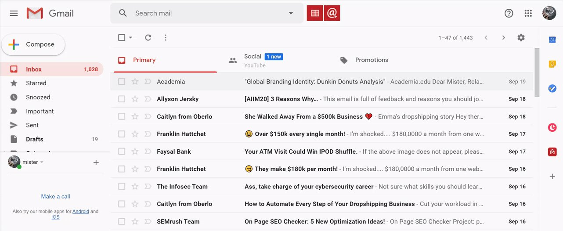Show search options dropdown arrow

click(291, 13)
